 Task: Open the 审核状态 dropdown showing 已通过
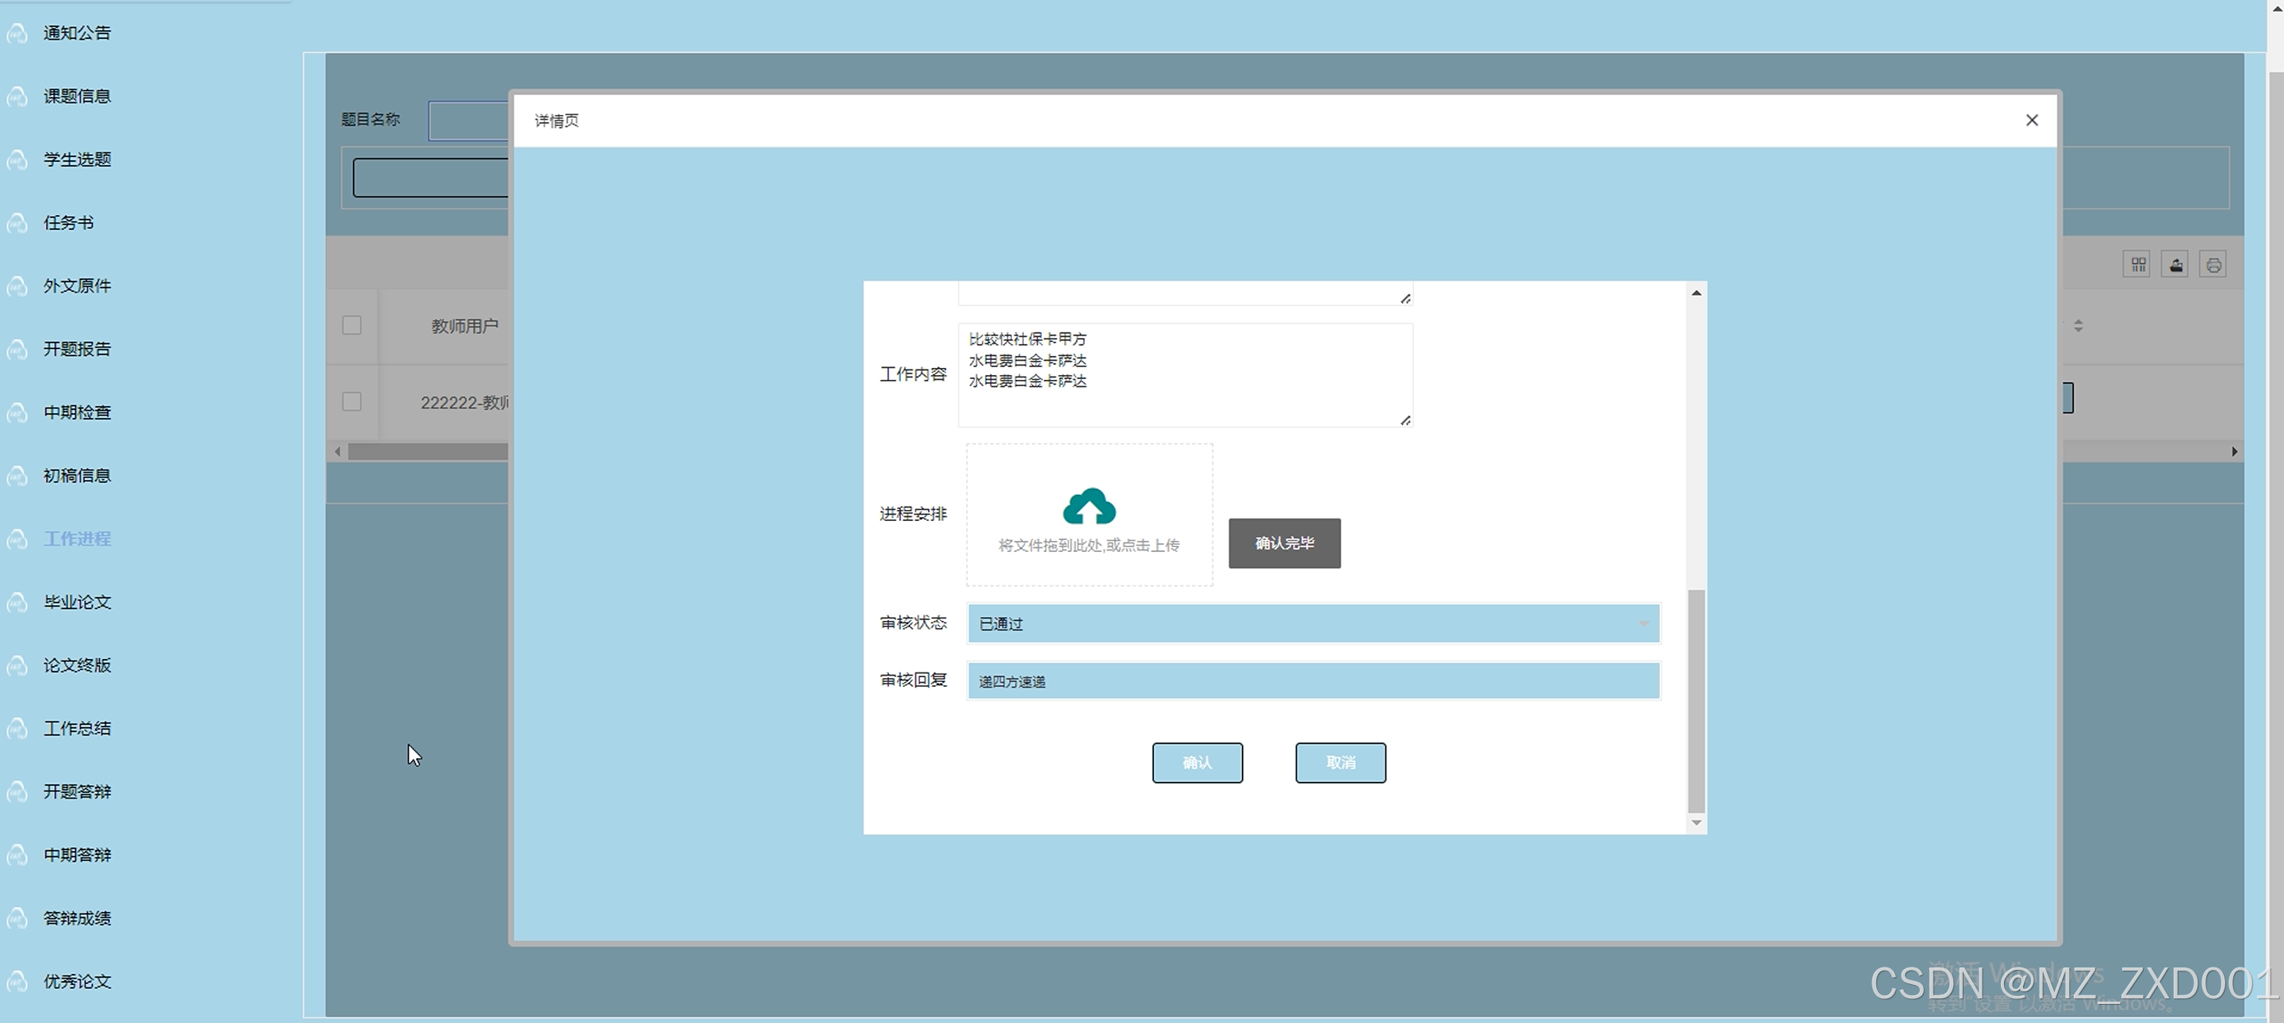[1313, 623]
